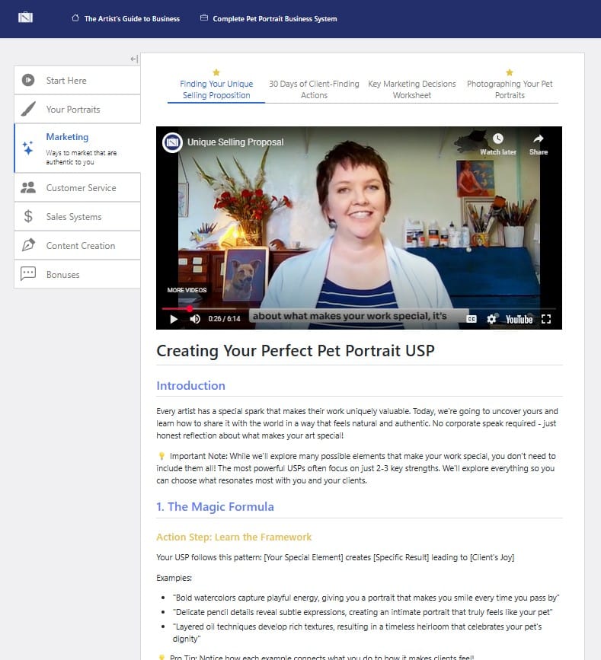Seek on the video progress bar

[359, 308]
